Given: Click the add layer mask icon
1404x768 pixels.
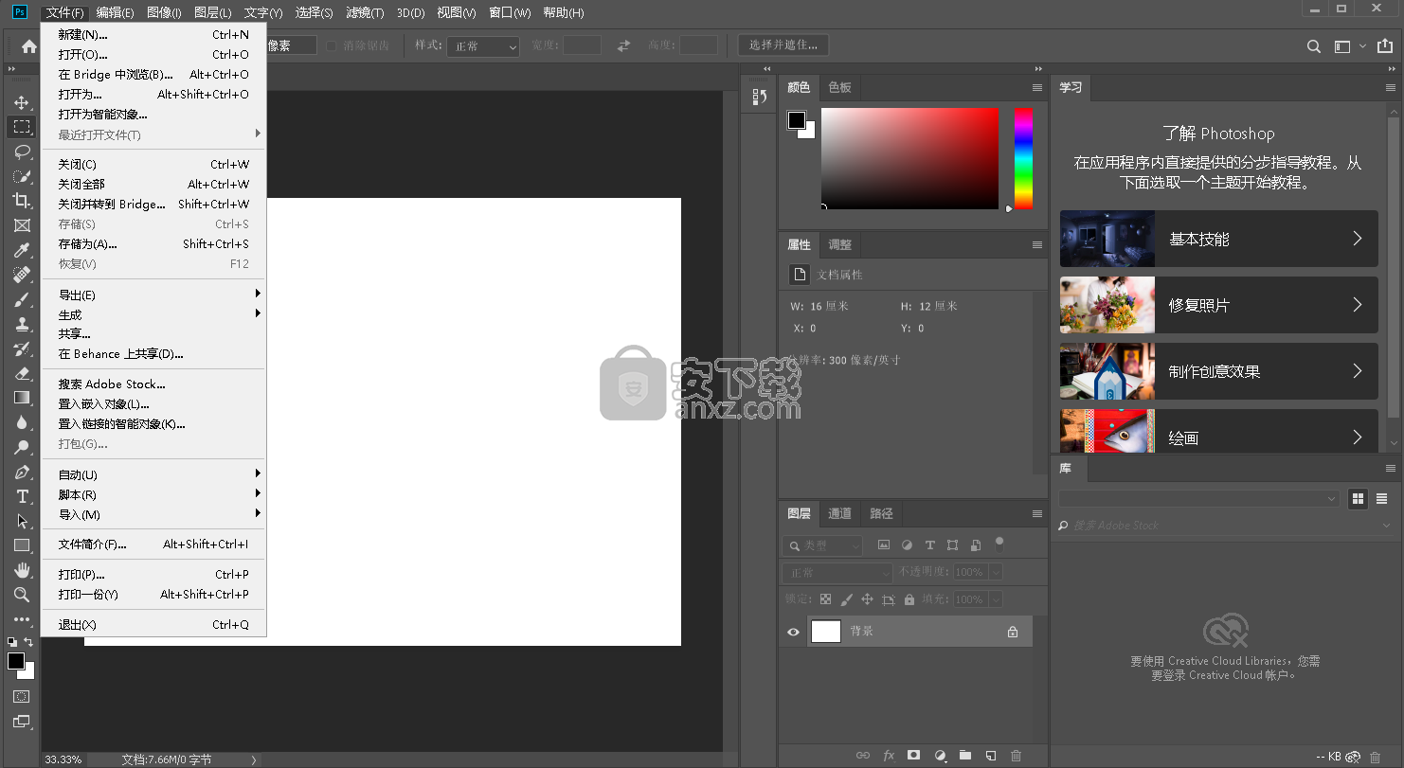Looking at the screenshot, I should 913,756.
